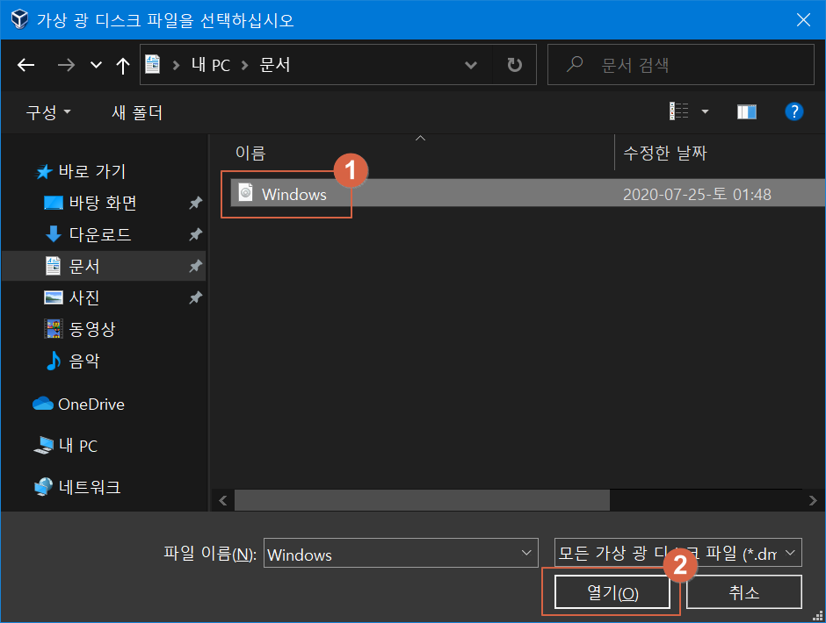Screen dimensions: 826x623
Task: Click the scrollbar left arrow
Action: pos(223,500)
